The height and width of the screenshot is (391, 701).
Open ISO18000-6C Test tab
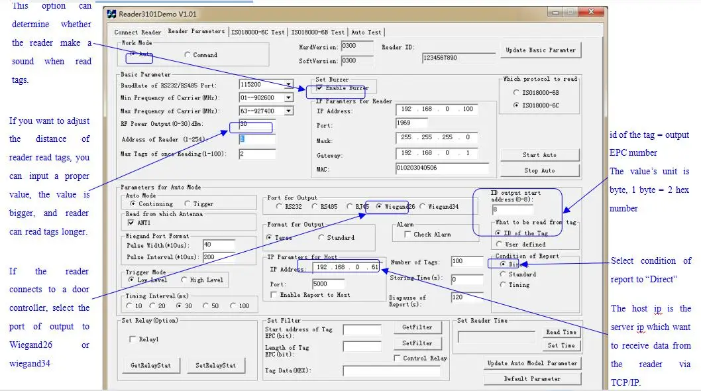(x=258, y=32)
